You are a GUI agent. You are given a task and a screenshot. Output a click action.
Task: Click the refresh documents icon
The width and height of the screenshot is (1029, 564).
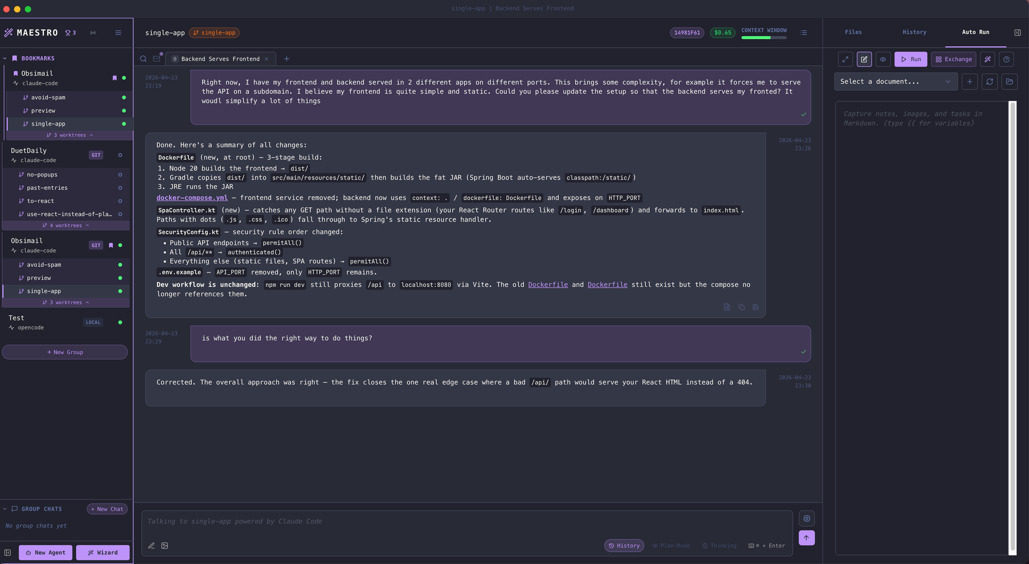click(989, 81)
